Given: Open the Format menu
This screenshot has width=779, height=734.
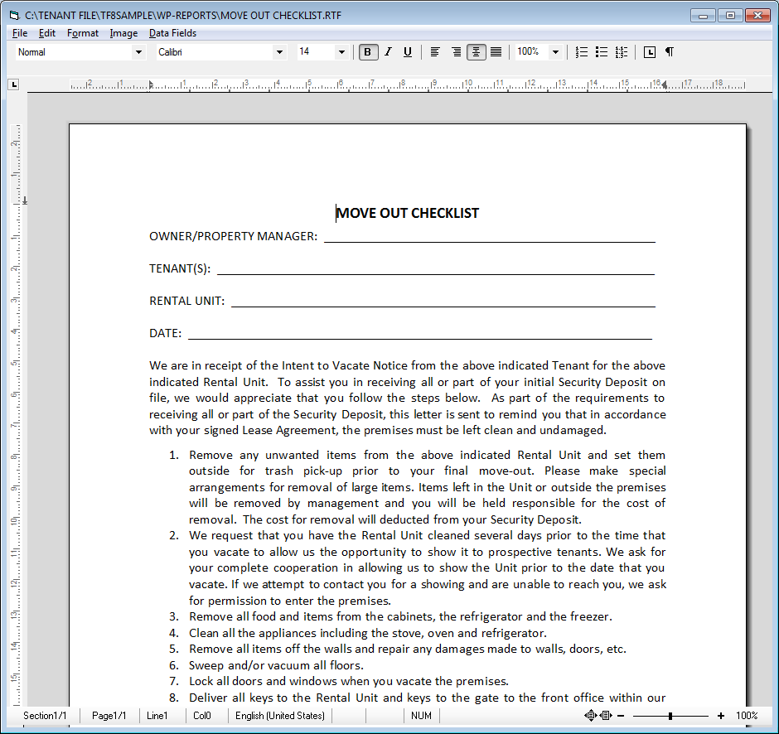Looking at the screenshot, I should 83,33.
